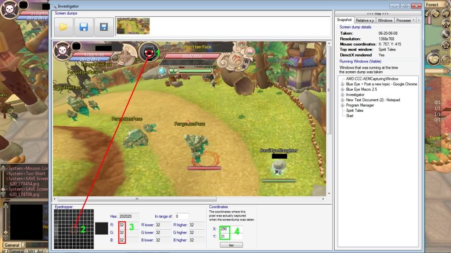
Task: Click the B value field
Action: (129, 240)
